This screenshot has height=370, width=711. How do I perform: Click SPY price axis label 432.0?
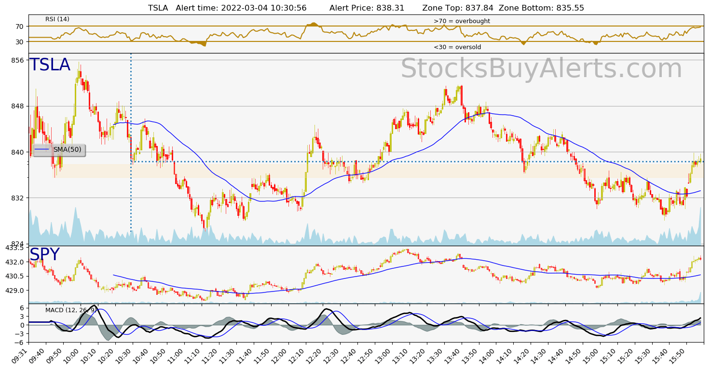pyautogui.click(x=14, y=262)
